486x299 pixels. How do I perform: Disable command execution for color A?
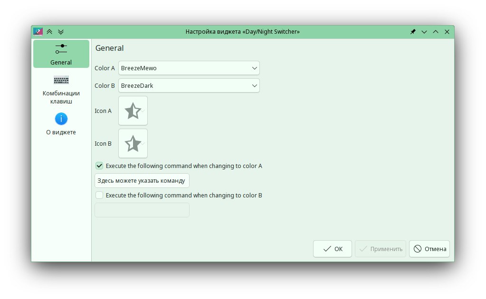pos(99,166)
